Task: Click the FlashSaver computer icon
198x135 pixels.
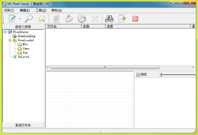Action: click(x=10, y=32)
